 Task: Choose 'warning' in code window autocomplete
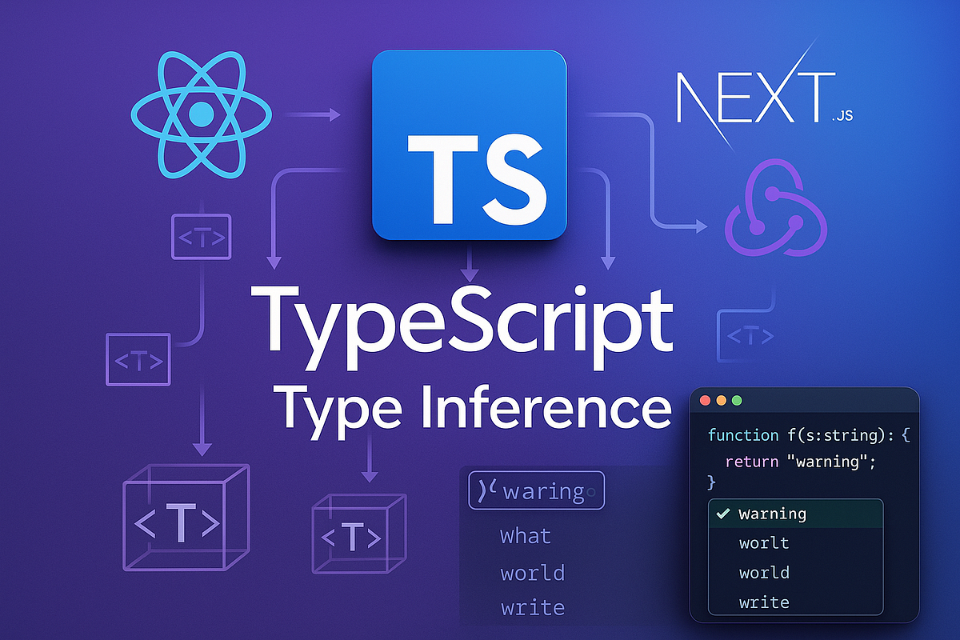click(796, 514)
